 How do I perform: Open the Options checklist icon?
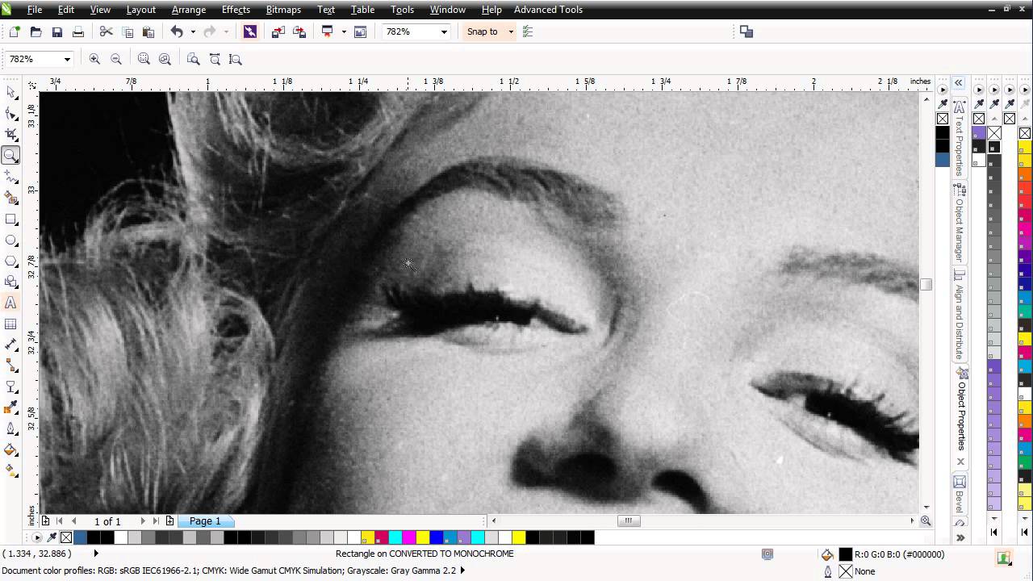(528, 31)
